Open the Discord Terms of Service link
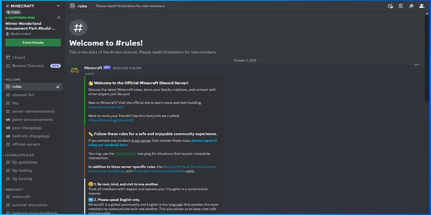The width and height of the screenshot is (431, 215). coord(183,167)
